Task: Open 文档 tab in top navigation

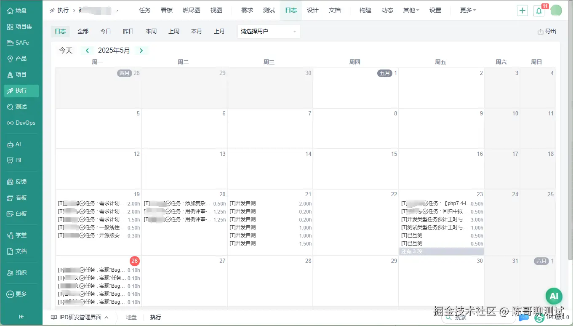Action: [335, 10]
